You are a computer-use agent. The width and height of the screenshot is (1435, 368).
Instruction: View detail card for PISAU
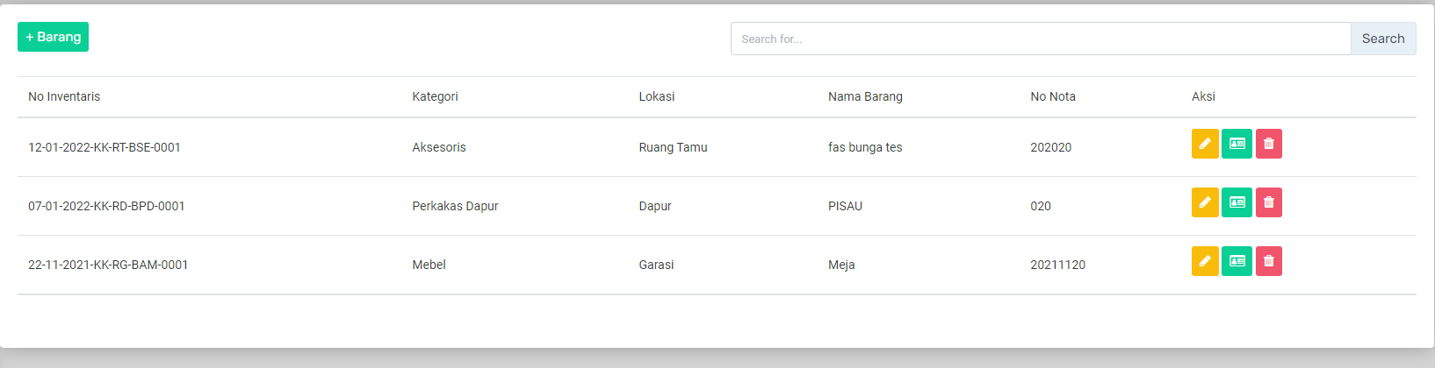1237,202
